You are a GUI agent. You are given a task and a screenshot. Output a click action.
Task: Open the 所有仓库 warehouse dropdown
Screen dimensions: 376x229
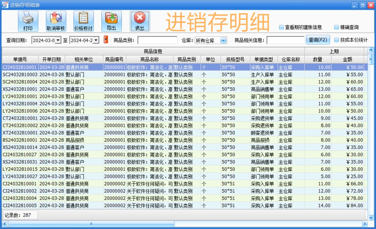click(x=223, y=40)
